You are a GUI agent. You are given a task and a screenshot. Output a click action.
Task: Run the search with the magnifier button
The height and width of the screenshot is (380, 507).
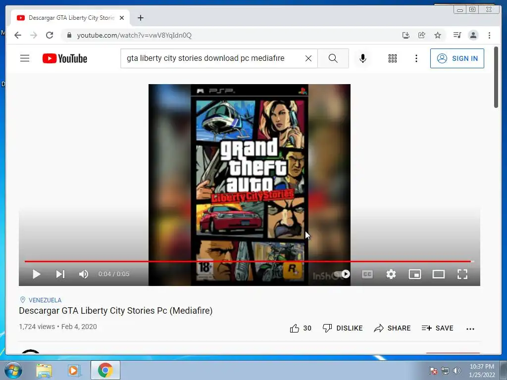point(333,58)
